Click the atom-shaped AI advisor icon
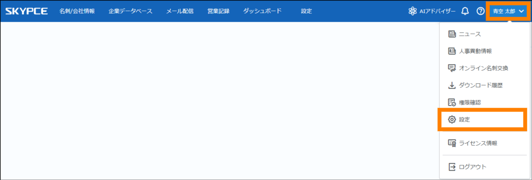Image resolution: width=532 pixels, height=180 pixels. click(x=412, y=11)
